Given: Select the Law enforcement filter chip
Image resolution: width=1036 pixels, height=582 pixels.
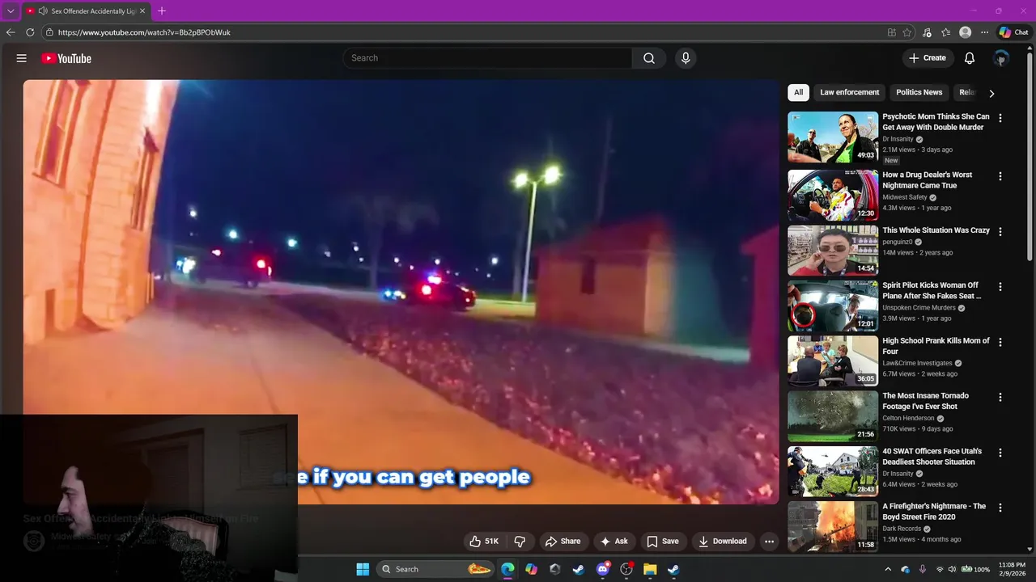Looking at the screenshot, I should [849, 92].
